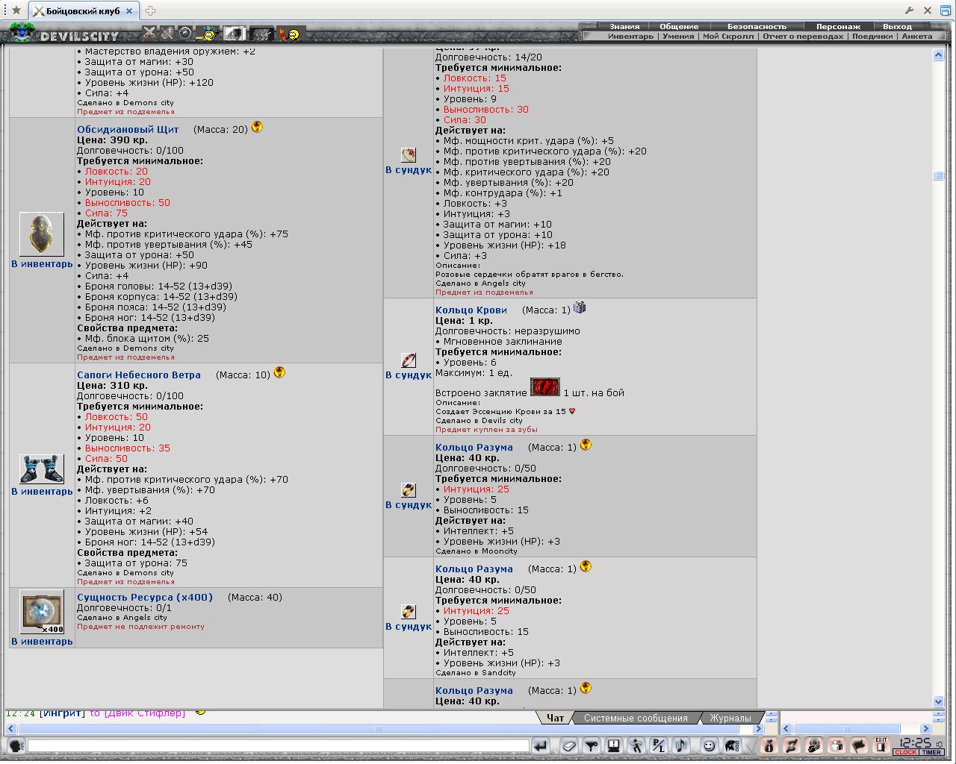This screenshot has height=764, width=956.
Task: Click the Сущность Ресурса x400 image
Action: pos(41,613)
